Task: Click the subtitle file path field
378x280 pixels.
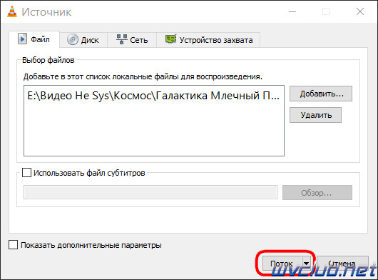Action: [150, 192]
